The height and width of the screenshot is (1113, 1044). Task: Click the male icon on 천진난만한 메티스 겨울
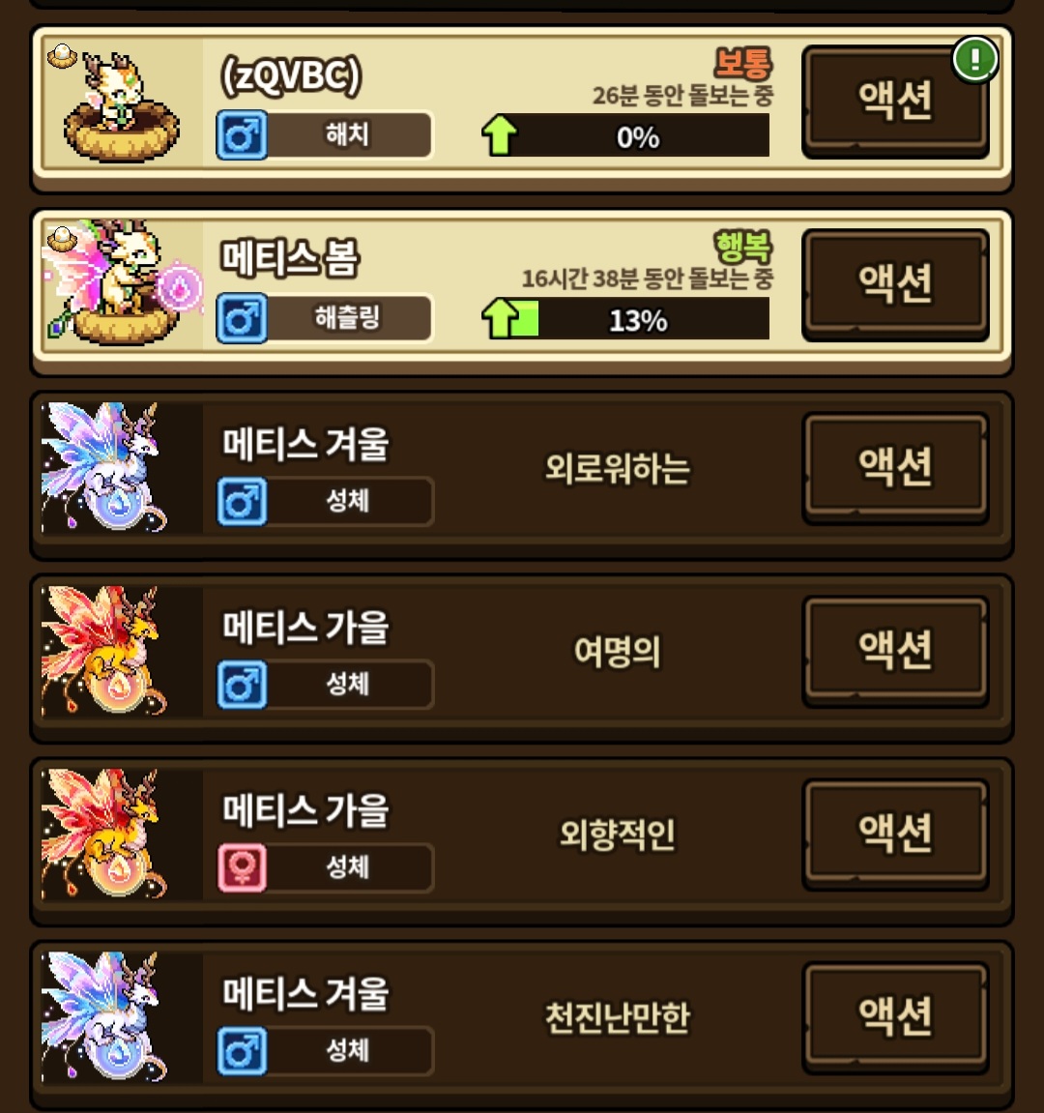[242, 1050]
